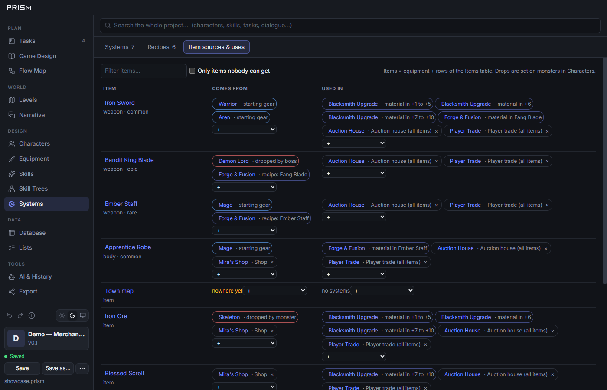Open Iron Sword comes-from add dropdown
The image size is (607, 390).
244,130
